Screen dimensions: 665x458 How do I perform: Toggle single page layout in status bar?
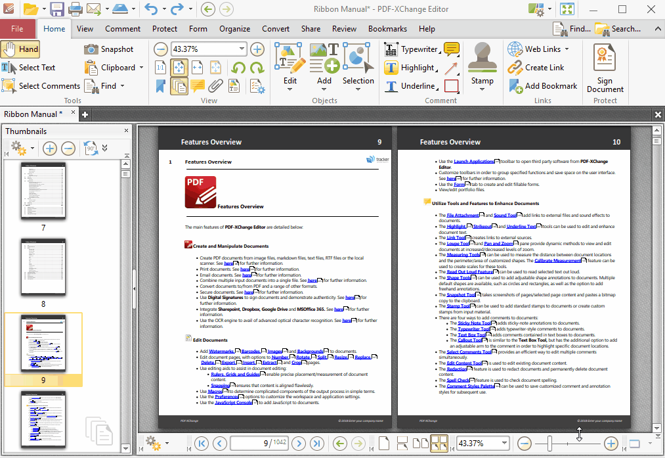coord(384,444)
